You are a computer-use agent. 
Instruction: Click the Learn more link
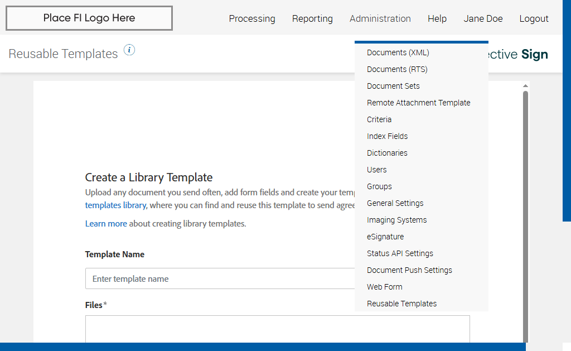pyautogui.click(x=106, y=224)
